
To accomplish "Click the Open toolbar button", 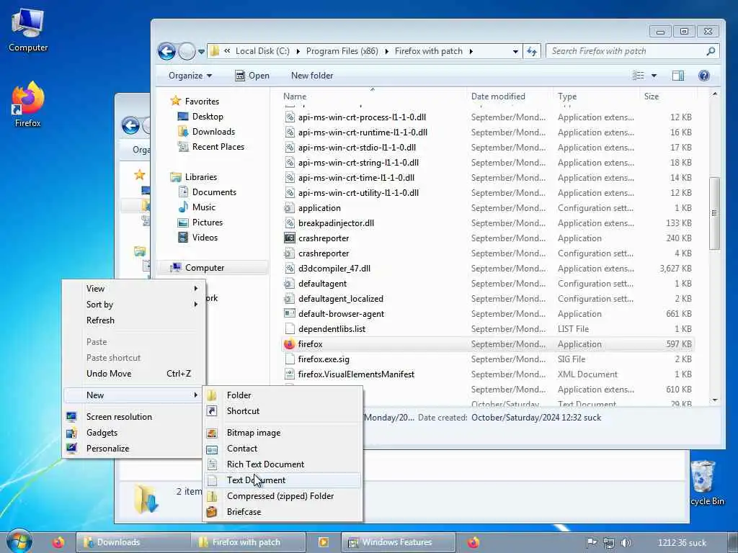I will (252, 76).
